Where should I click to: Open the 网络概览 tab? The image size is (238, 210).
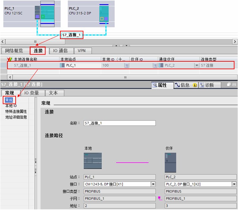(14, 51)
